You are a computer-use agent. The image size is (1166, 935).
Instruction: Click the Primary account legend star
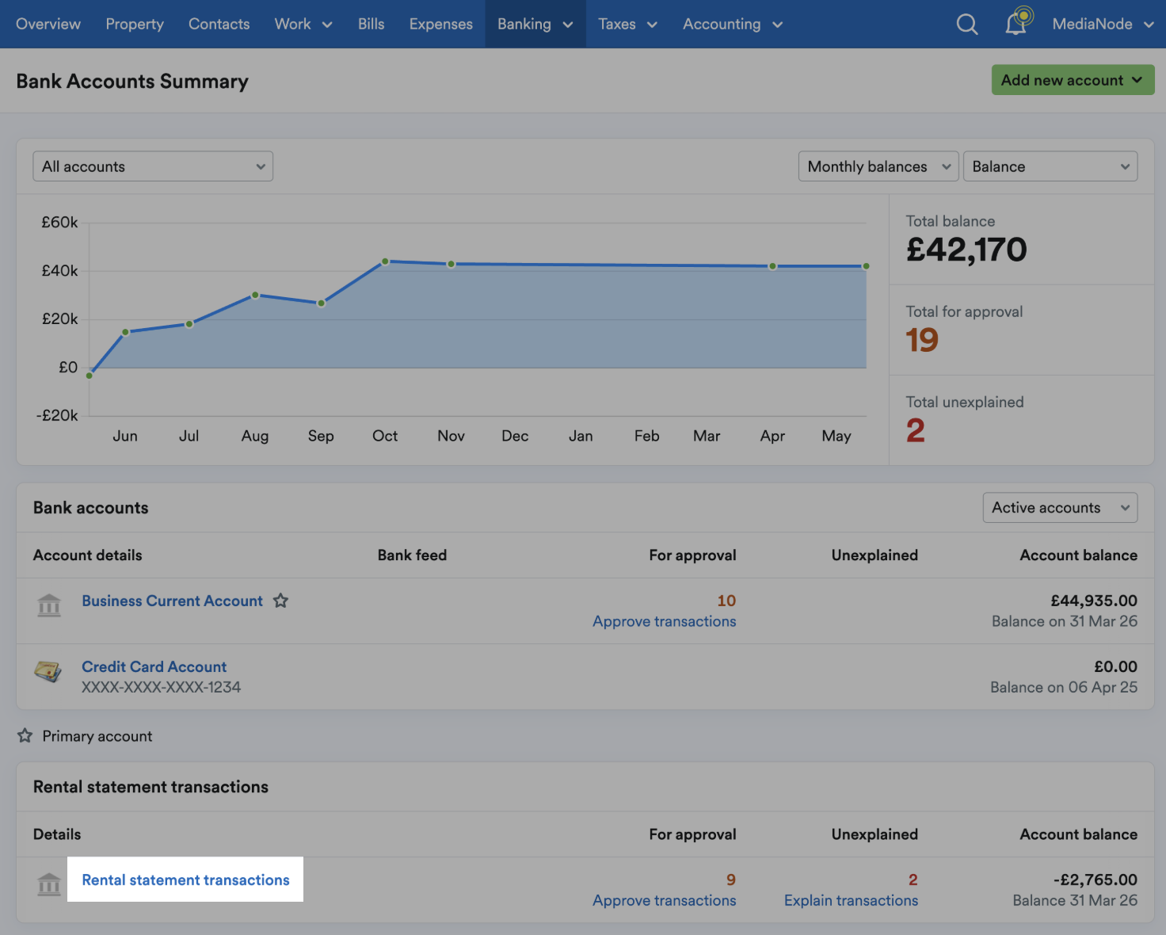coord(25,735)
